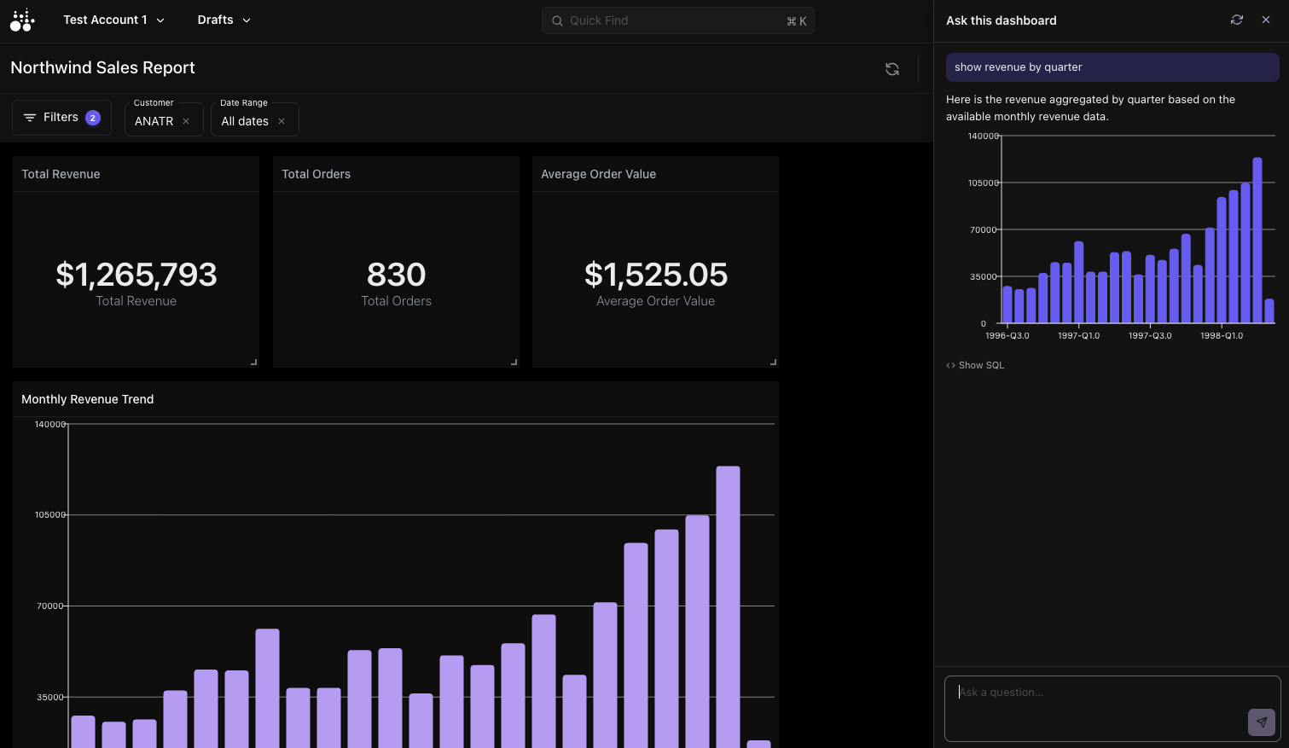Click Total Revenue card resize handle

point(253,362)
